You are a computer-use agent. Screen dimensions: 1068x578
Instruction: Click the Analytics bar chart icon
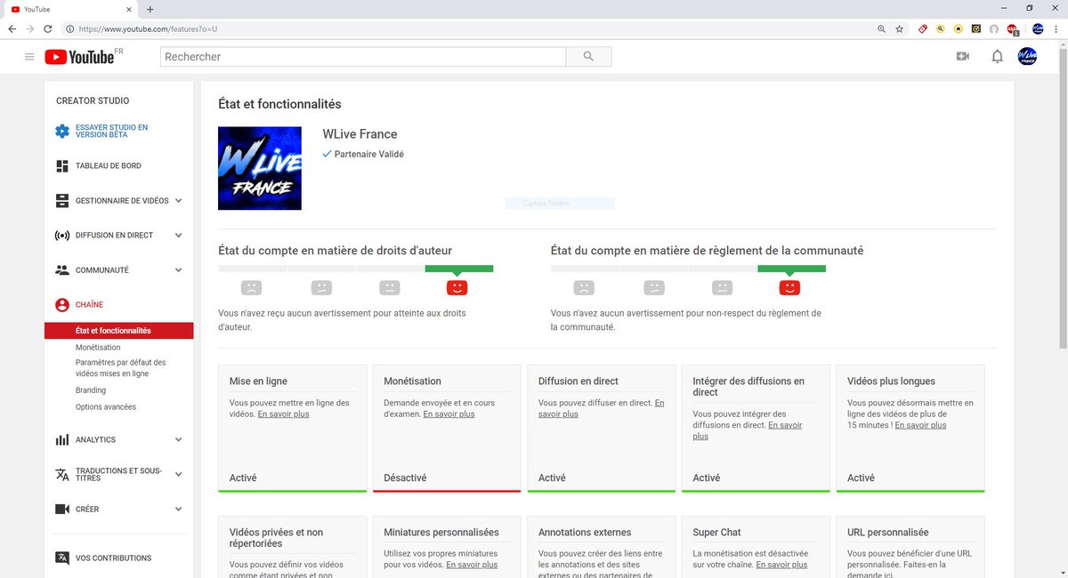62,440
